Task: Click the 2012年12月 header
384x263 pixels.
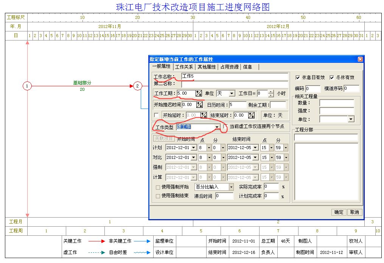Action: 278,26
